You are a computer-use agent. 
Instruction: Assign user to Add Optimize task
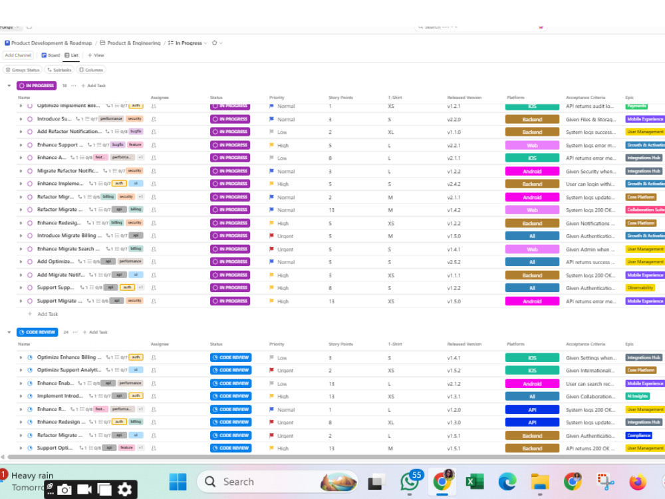tap(154, 261)
